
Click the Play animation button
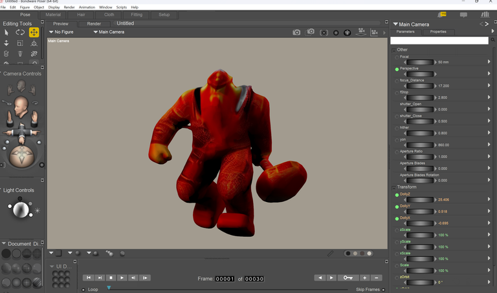coord(122,278)
